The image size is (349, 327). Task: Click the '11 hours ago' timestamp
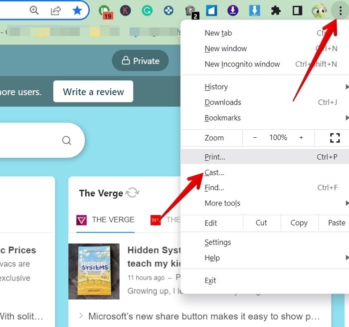pyautogui.click(x=146, y=278)
